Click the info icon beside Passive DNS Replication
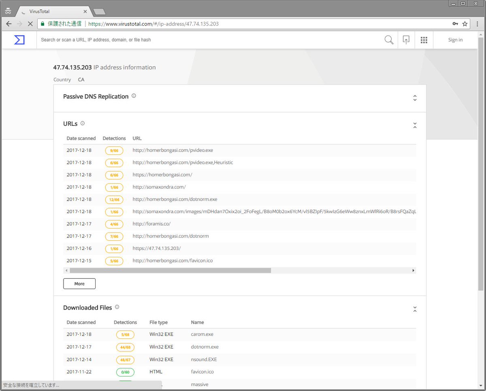Image resolution: width=486 pixels, height=391 pixels. coord(134,96)
